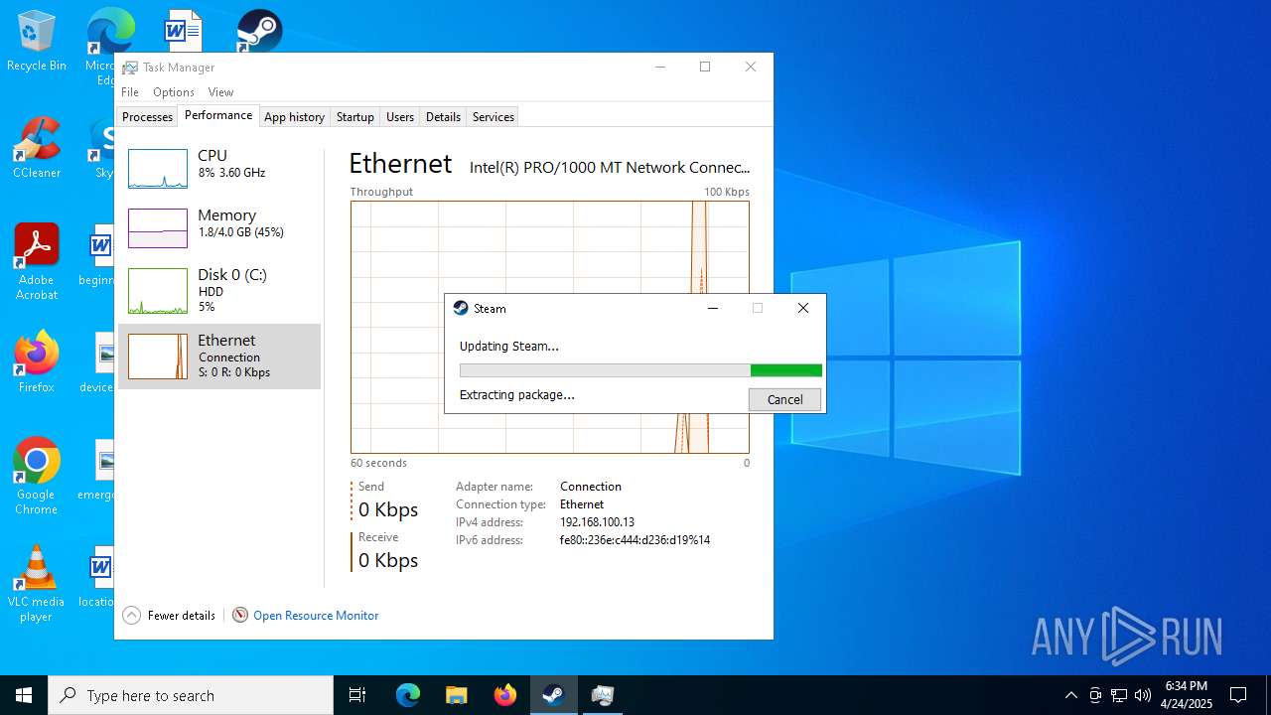The height and width of the screenshot is (715, 1271).
Task: Select the Ethernet performance item
Action: coord(219,357)
